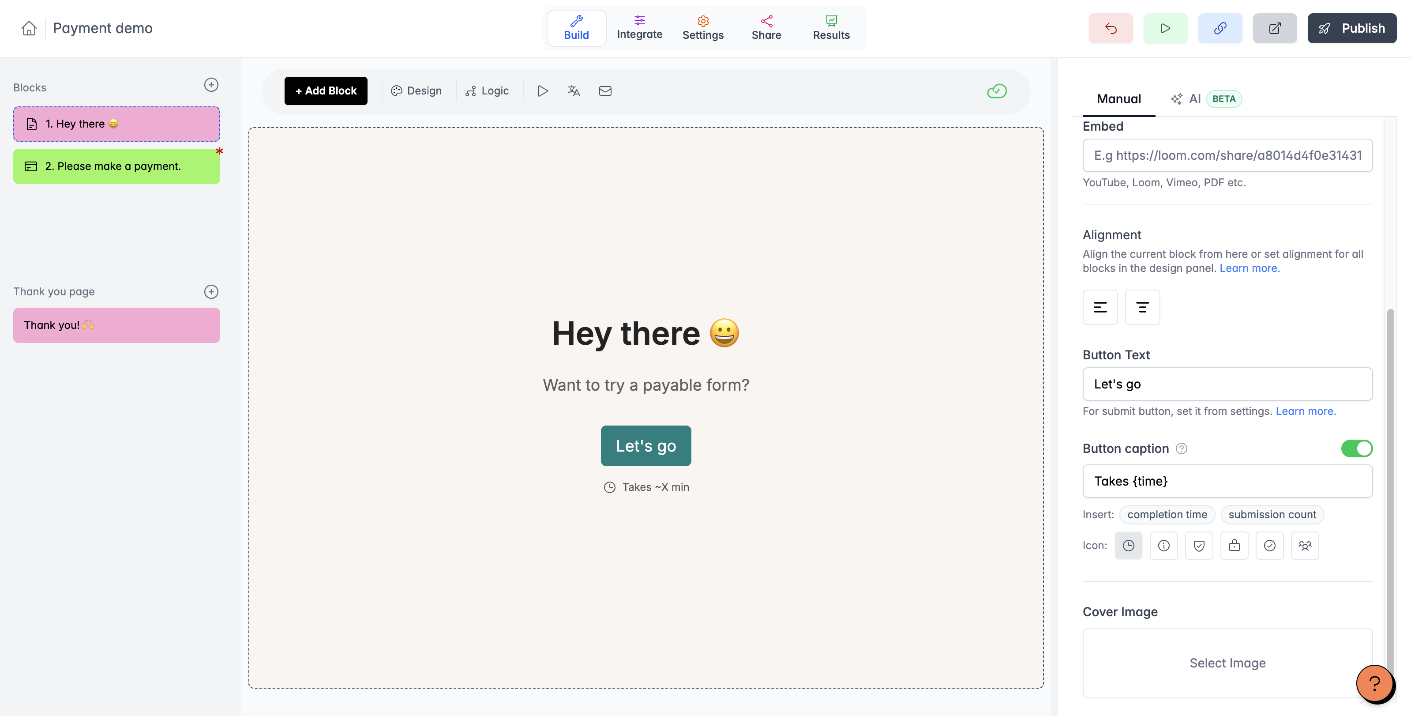
Task: Select the Thank you! page block
Action: pos(116,325)
